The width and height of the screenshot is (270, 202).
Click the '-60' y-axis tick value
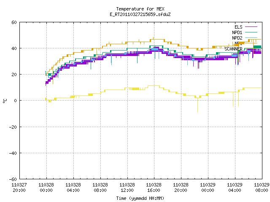pyautogui.click(x=13, y=179)
